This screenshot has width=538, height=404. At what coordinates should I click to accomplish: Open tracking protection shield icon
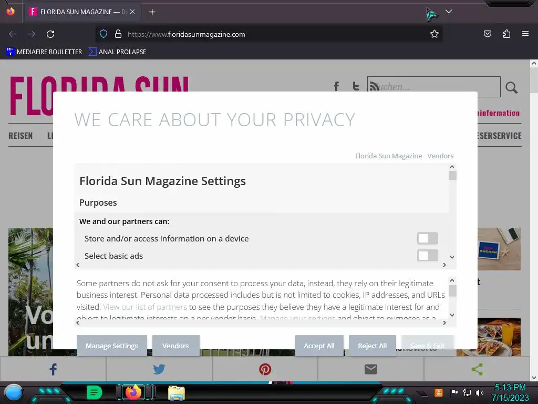tap(104, 34)
